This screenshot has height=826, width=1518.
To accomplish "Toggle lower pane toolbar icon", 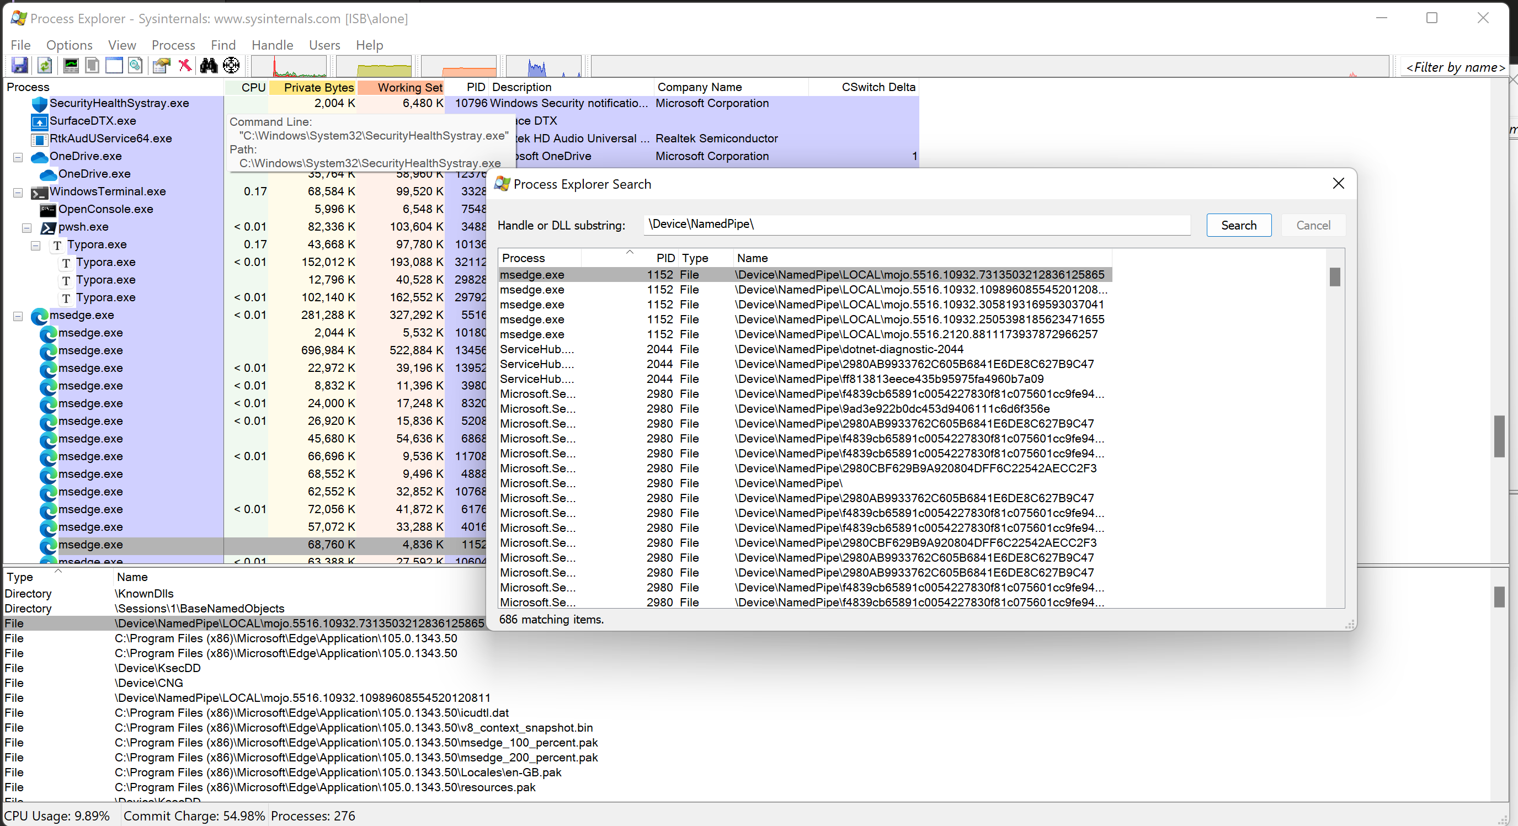I will click(114, 66).
